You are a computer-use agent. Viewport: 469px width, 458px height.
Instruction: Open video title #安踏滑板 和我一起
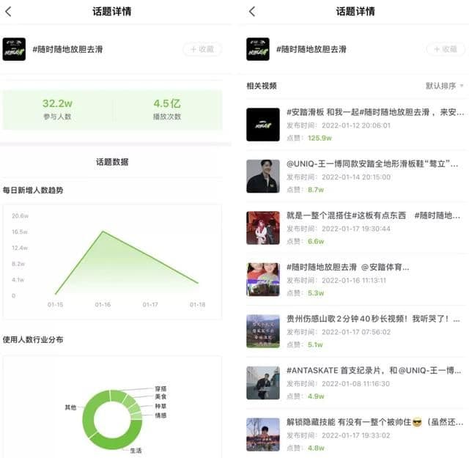[x=375, y=112]
